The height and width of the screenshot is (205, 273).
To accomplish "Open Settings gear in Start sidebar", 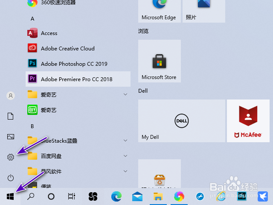I will [x=11, y=157].
